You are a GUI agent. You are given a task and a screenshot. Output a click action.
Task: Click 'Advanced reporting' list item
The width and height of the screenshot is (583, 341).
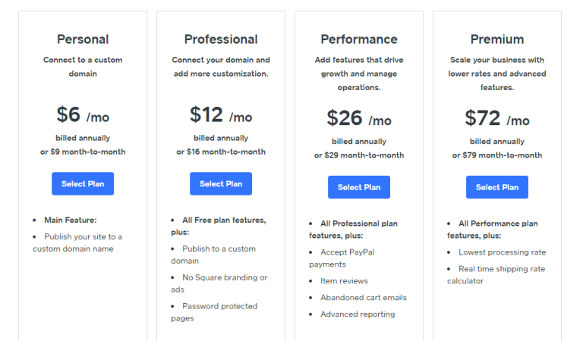[x=358, y=314]
